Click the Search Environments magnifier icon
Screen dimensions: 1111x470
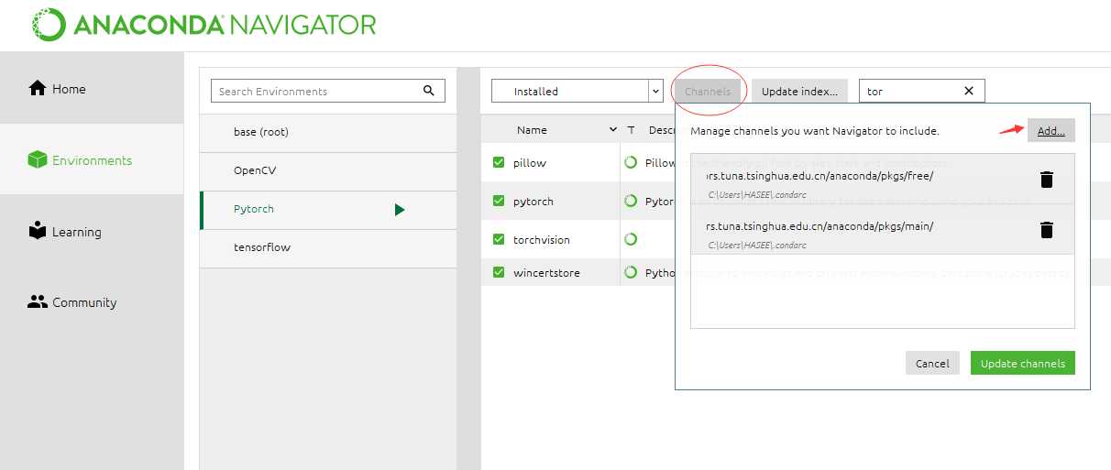429,91
